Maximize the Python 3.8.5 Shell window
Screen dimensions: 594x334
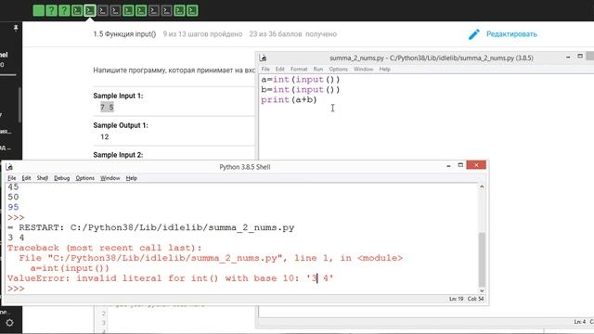pos(460,165)
